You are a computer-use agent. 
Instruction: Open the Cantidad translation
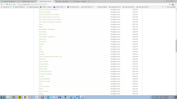click(x=41, y=44)
